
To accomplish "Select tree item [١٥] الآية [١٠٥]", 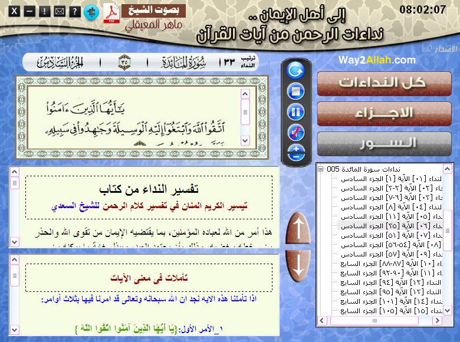I will [391, 311].
